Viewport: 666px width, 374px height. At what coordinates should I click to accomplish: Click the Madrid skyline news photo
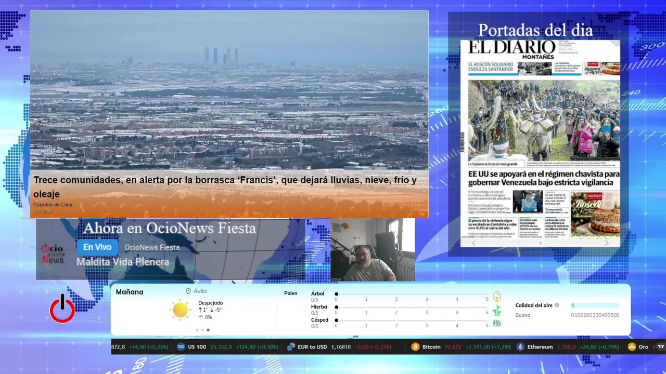229,91
